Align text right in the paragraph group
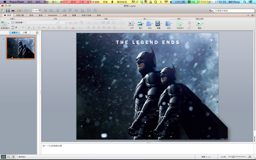 [x=99, y=28]
